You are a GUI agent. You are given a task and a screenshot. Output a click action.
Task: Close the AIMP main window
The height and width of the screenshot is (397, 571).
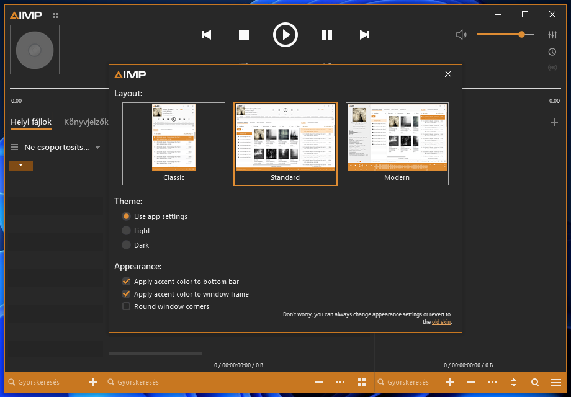(552, 14)
